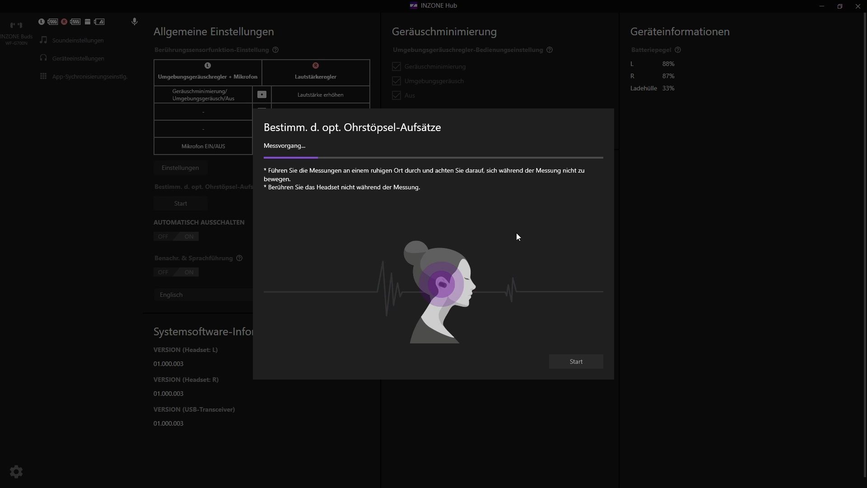
Task: Click the charging case battery icon
Action: tap(88, 22)
